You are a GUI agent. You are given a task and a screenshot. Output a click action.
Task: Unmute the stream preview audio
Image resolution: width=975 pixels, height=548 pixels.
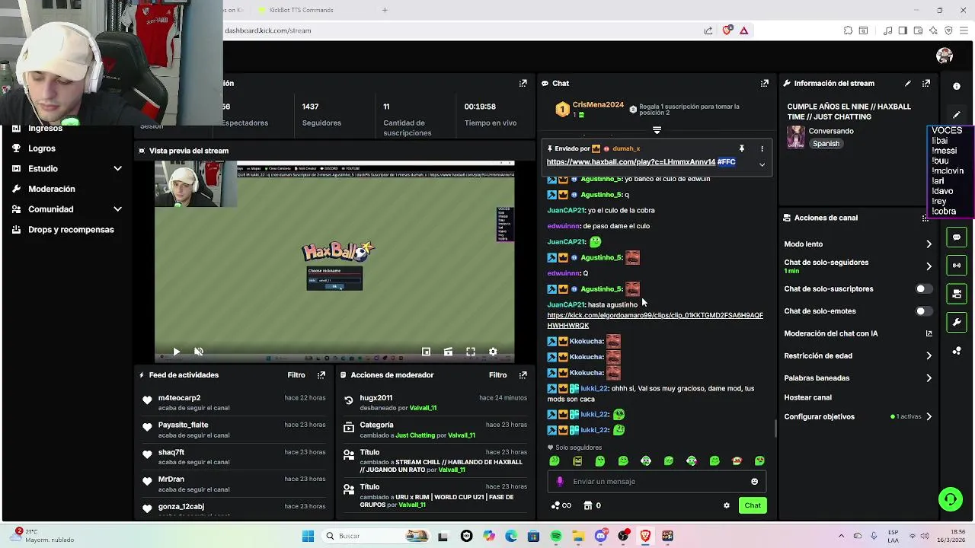click(199, 352)
